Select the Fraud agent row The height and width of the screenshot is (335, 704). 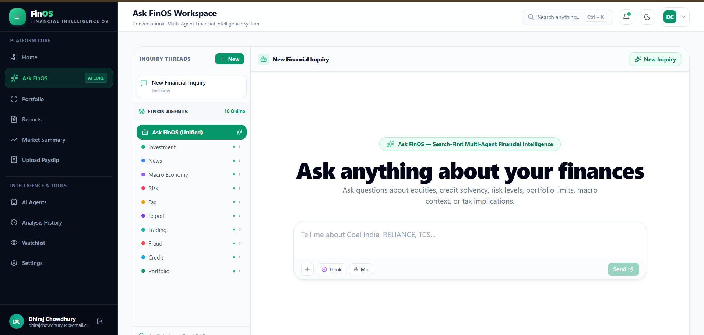(191, 243)
